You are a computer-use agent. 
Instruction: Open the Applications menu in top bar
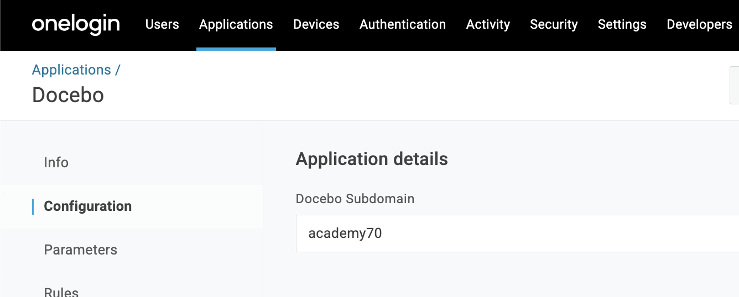pos(236,25)
